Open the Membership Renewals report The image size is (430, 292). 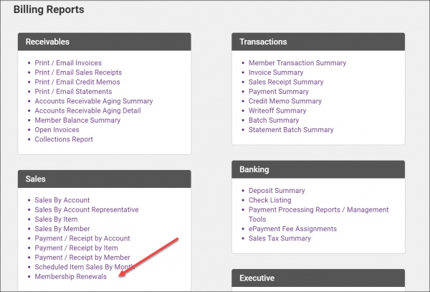click(71, 276)
